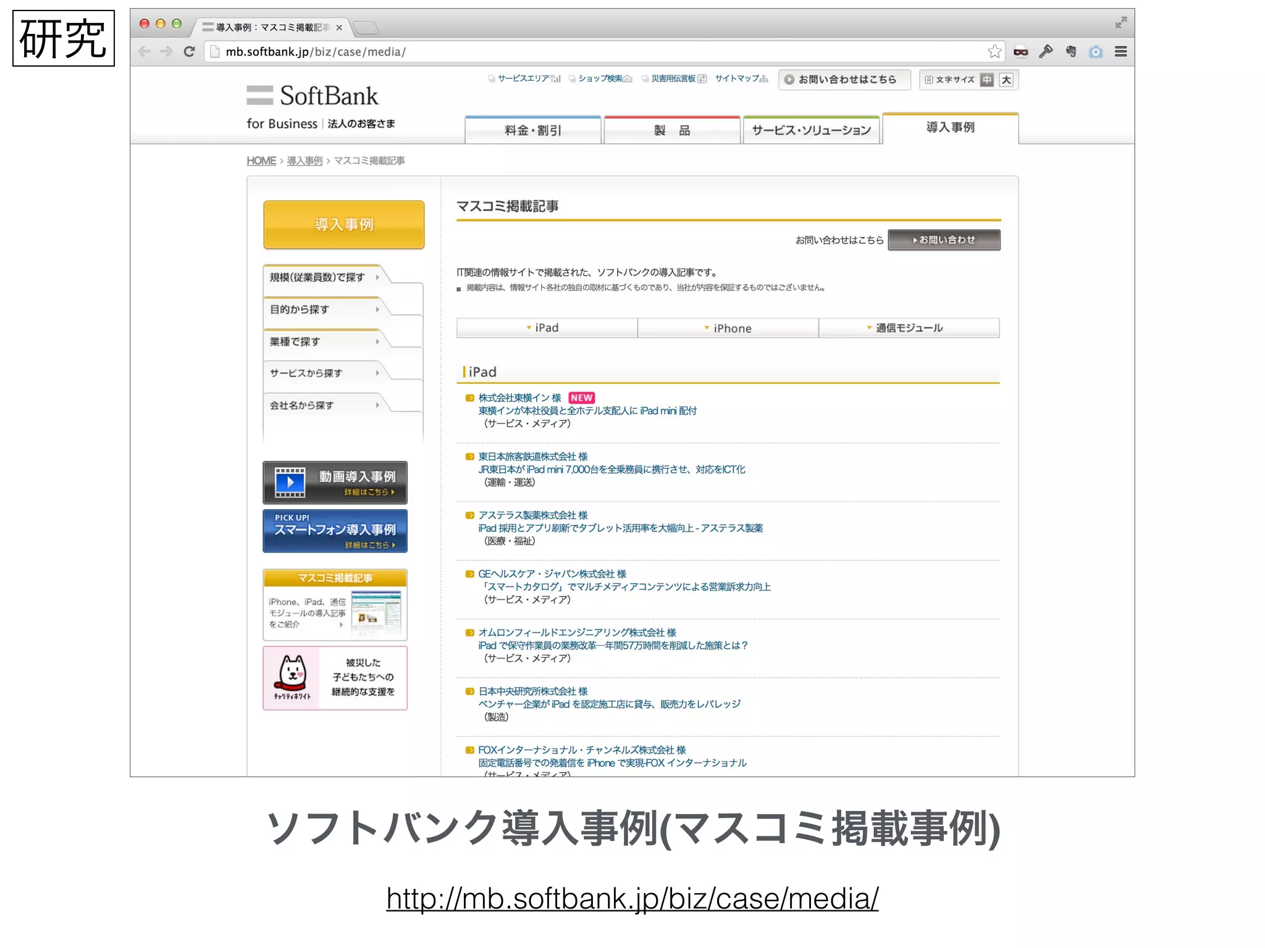Screen dimensions: 1265x948
Task: Open 東日本旅客鉄道株式会社 様 article
Action: click(x=533, y=457)
